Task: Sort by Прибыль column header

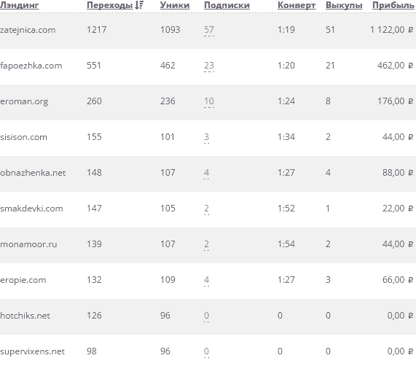Action: coord(393,5)
